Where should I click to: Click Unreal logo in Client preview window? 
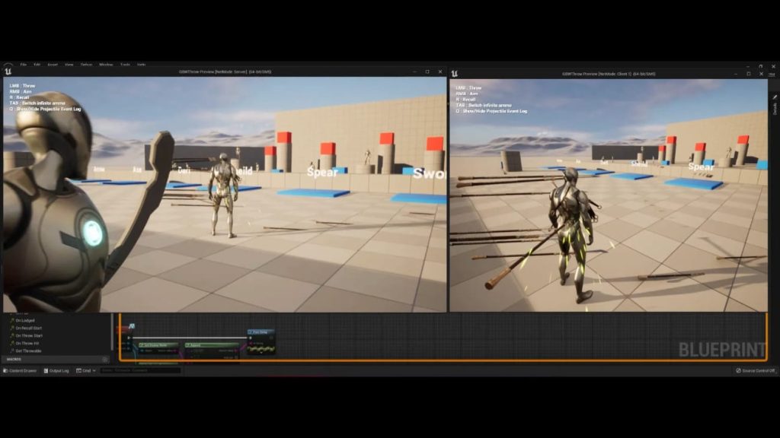pyautogui.click(x=454, y=74)
